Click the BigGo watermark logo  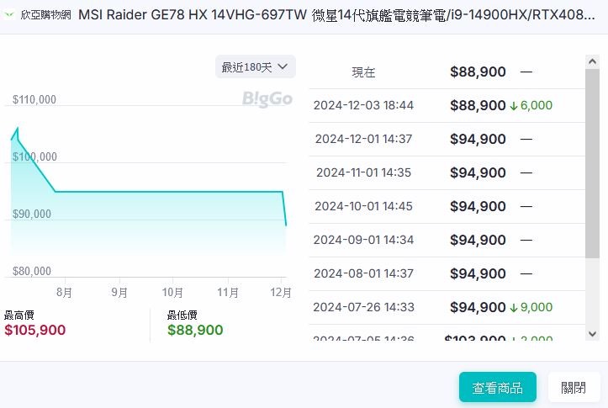click(267, 99)
